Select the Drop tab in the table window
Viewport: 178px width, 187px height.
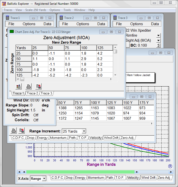pyautogui.click(x=30, y=138)
